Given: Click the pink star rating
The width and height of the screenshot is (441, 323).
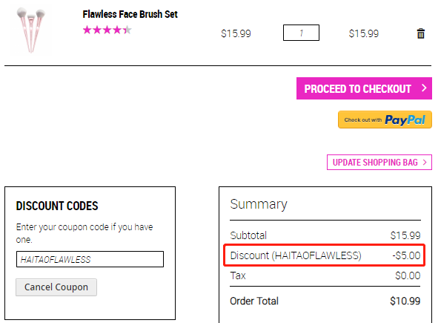Looking at the screenshot, I should [107, 30].
